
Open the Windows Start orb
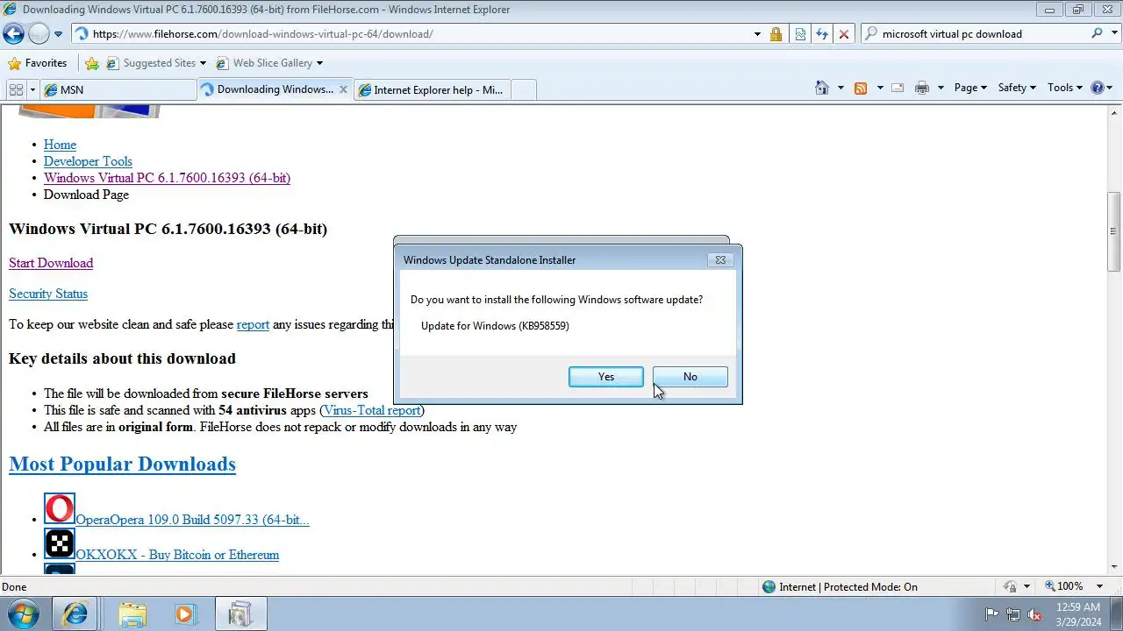(x=24, y=613)
